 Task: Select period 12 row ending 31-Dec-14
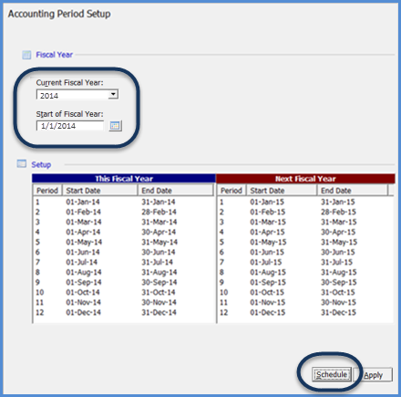[124, 312]
